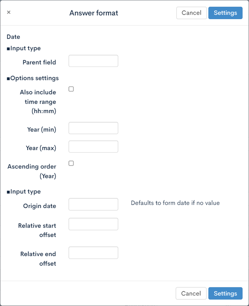
Task: Click the Answer format dialog title
Action: pyautogui.click(x=94, y=13)
